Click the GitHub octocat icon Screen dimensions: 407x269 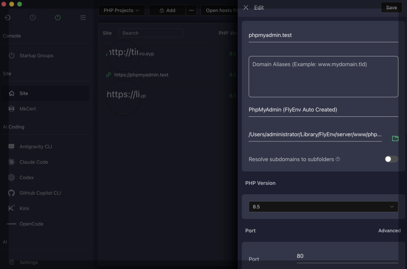pyautogui.click(x=12, y=193)
